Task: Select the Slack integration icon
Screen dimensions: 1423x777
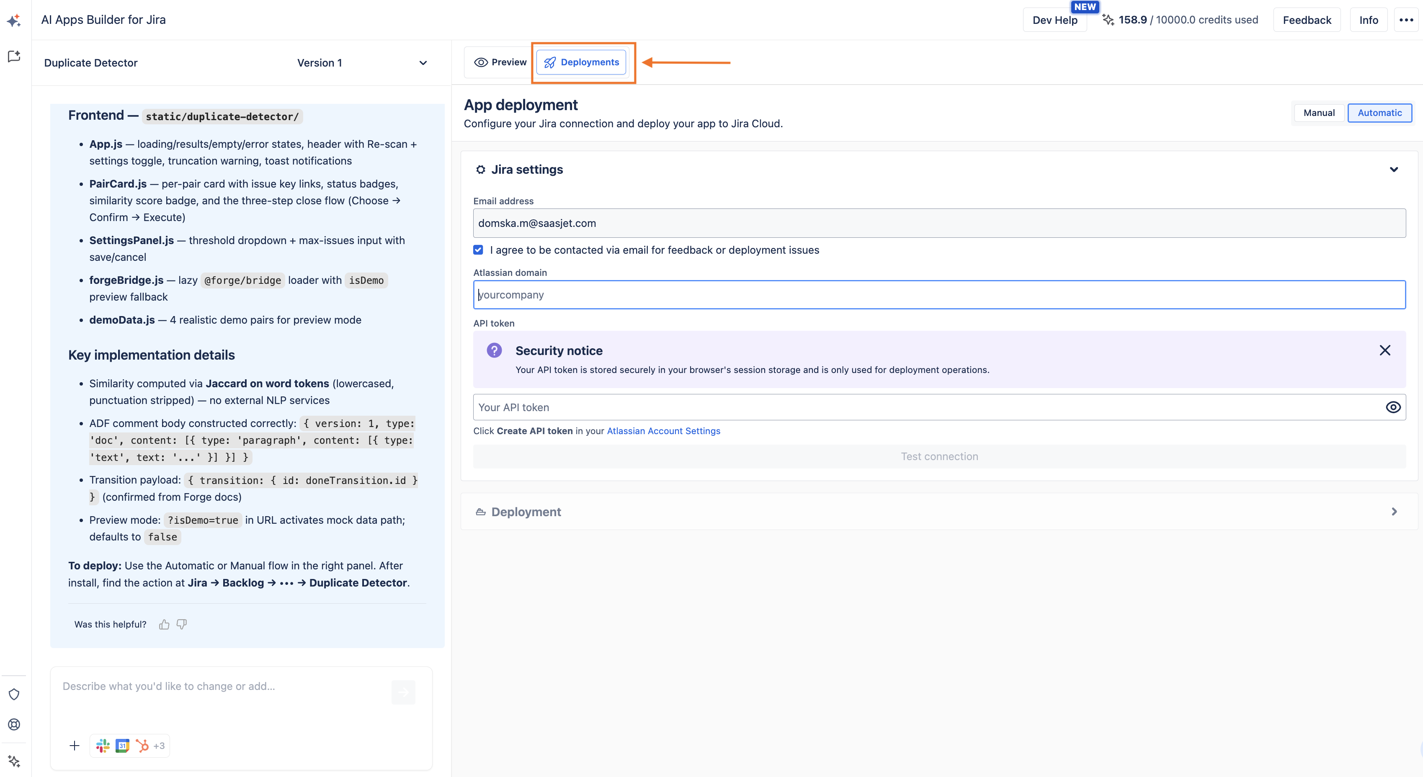Action: [103, 746]
